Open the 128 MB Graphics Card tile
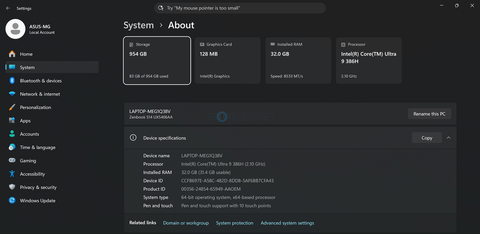This screenshot has width=480, height=234. (x=228, y=60)
